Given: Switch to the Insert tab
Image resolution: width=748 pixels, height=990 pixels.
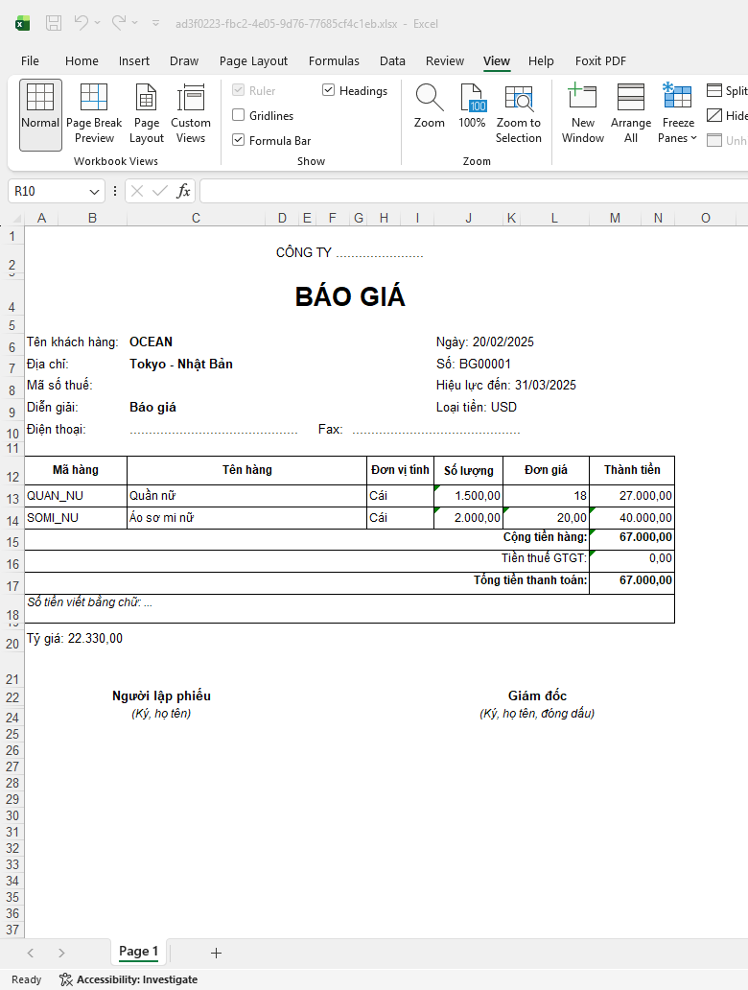Looking at the screenshot, I should point(134,61).
